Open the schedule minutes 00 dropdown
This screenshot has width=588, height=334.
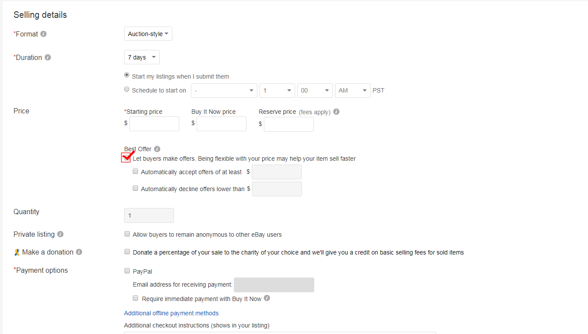point(315,90)
